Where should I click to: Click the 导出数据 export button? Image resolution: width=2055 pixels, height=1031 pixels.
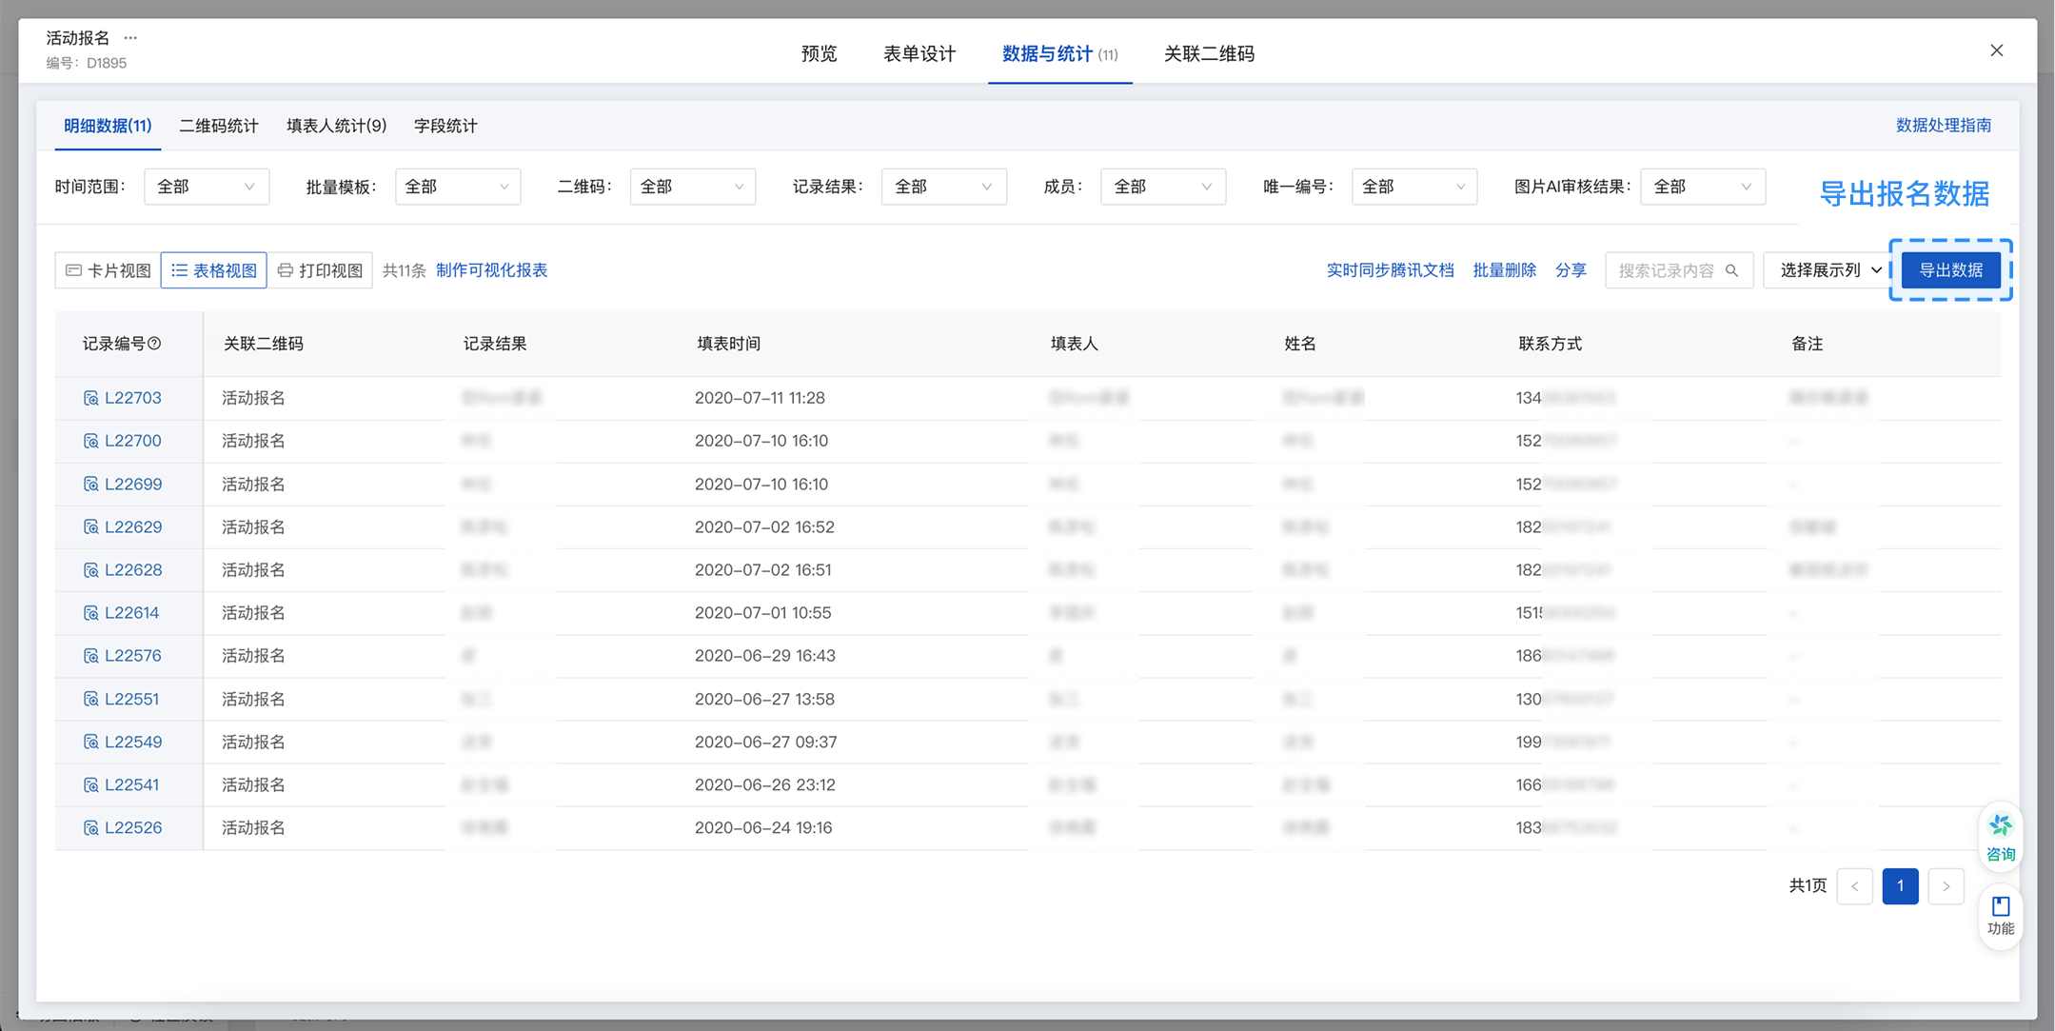pyautogui.click(x=1950, y=271)
